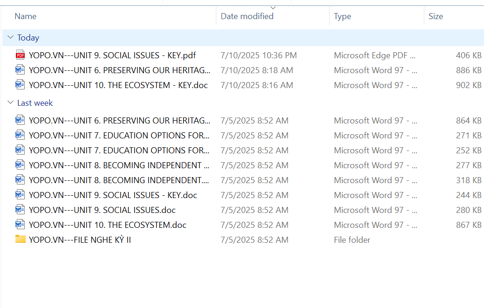Click Word icon of the 886 KB UNIT 6 file
This screenshot has width=484, height=308.
(x=20, y=70)
